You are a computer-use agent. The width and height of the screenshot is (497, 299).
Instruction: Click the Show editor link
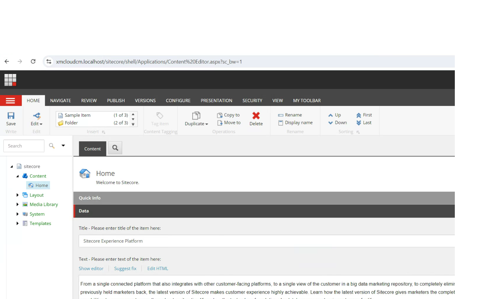[91, 268]
